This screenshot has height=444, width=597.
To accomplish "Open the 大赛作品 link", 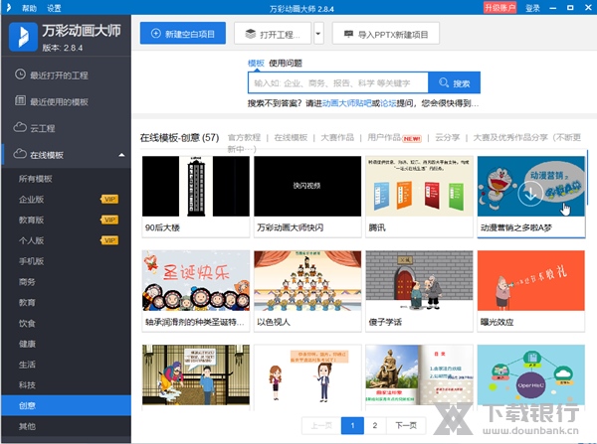I will (x=337, y=137).
